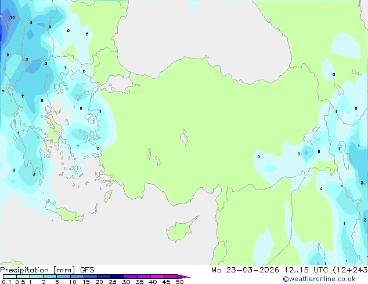Select the 5–10 mm legend color swatch
This screenshot has height=284, width=368.
pyautogui.click(x=63, y=276)
